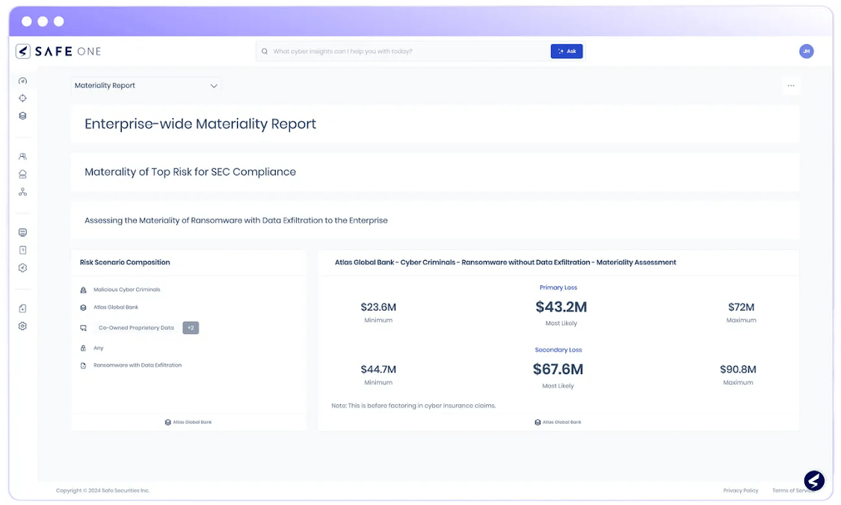Click the SAFE ONE logo
841x505 pixels.
pos(58,52)
